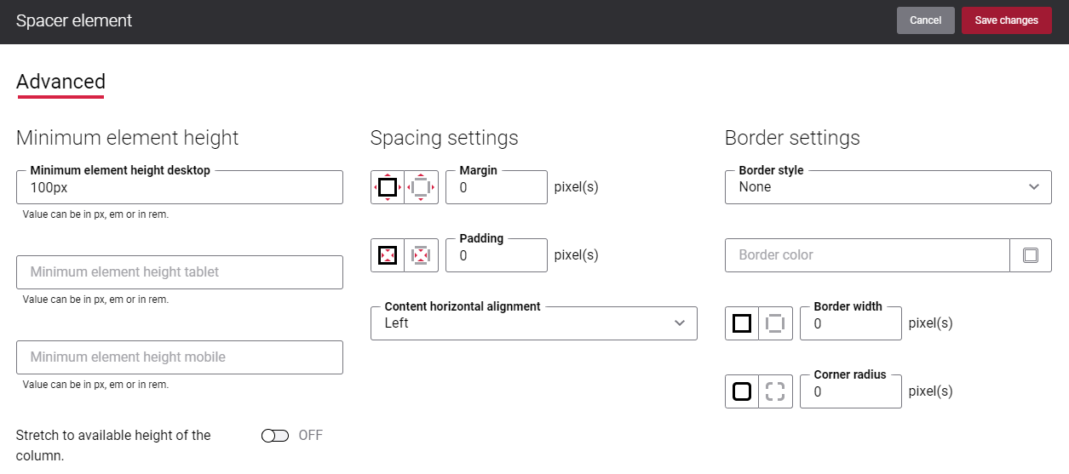This screenshot has height=474, width=1069.
Task: Select the uniform border width icon
Action: [x=742, y=323]
